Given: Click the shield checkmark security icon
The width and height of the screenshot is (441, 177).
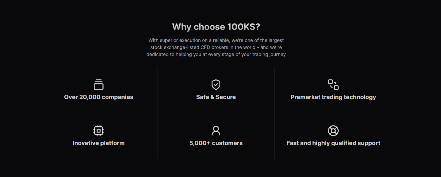Looking at the screenshot, I should [216, 85].
